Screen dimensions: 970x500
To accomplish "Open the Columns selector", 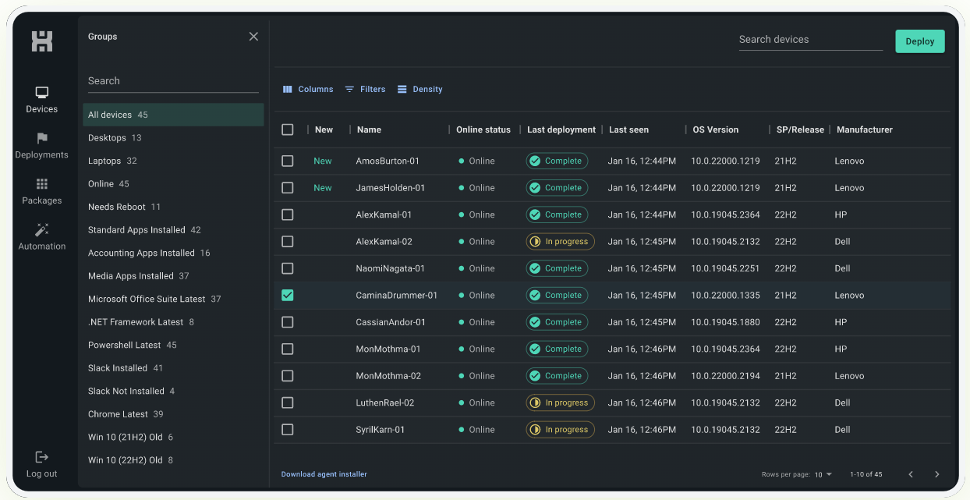I will 308,90.
